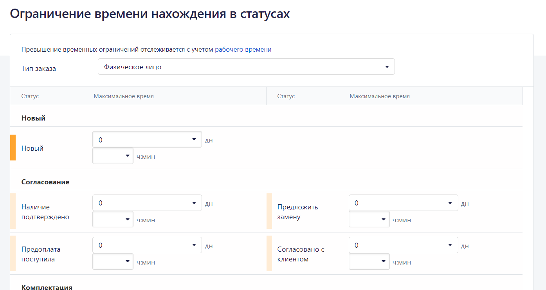The width and height of the screenshot is (546, 290).
Task: Open ч:мин dropdown for Предоплата поступила
Action: 113,262
